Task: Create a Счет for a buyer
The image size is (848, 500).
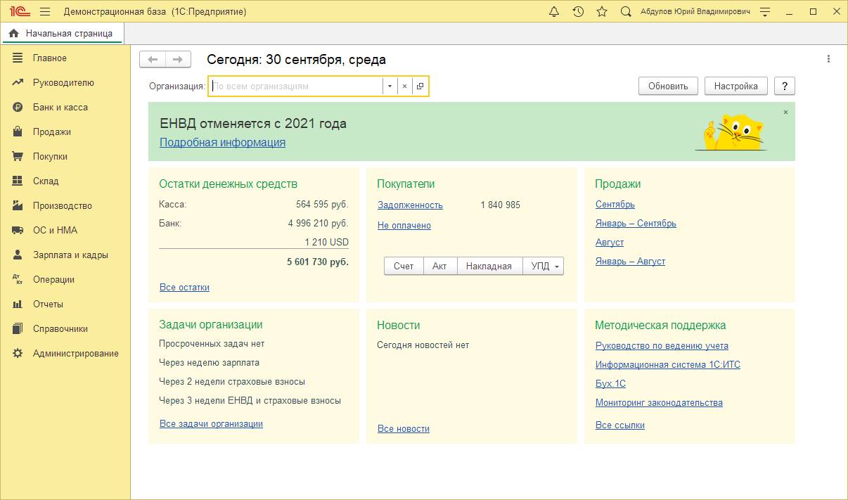Action: [x=404, y=266]
